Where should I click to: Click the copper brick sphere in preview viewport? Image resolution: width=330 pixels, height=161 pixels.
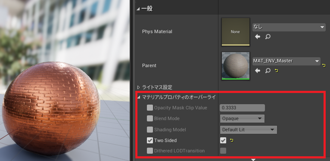tap(51, 108)
